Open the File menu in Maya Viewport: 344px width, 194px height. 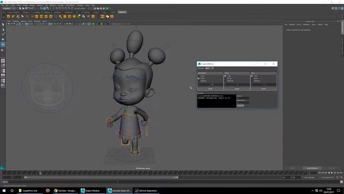(2, 5)
